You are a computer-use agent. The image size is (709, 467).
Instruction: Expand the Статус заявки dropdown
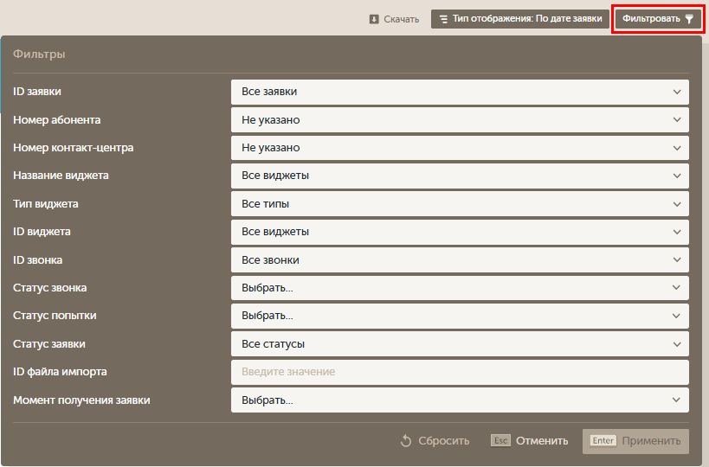tap(459, 344)
